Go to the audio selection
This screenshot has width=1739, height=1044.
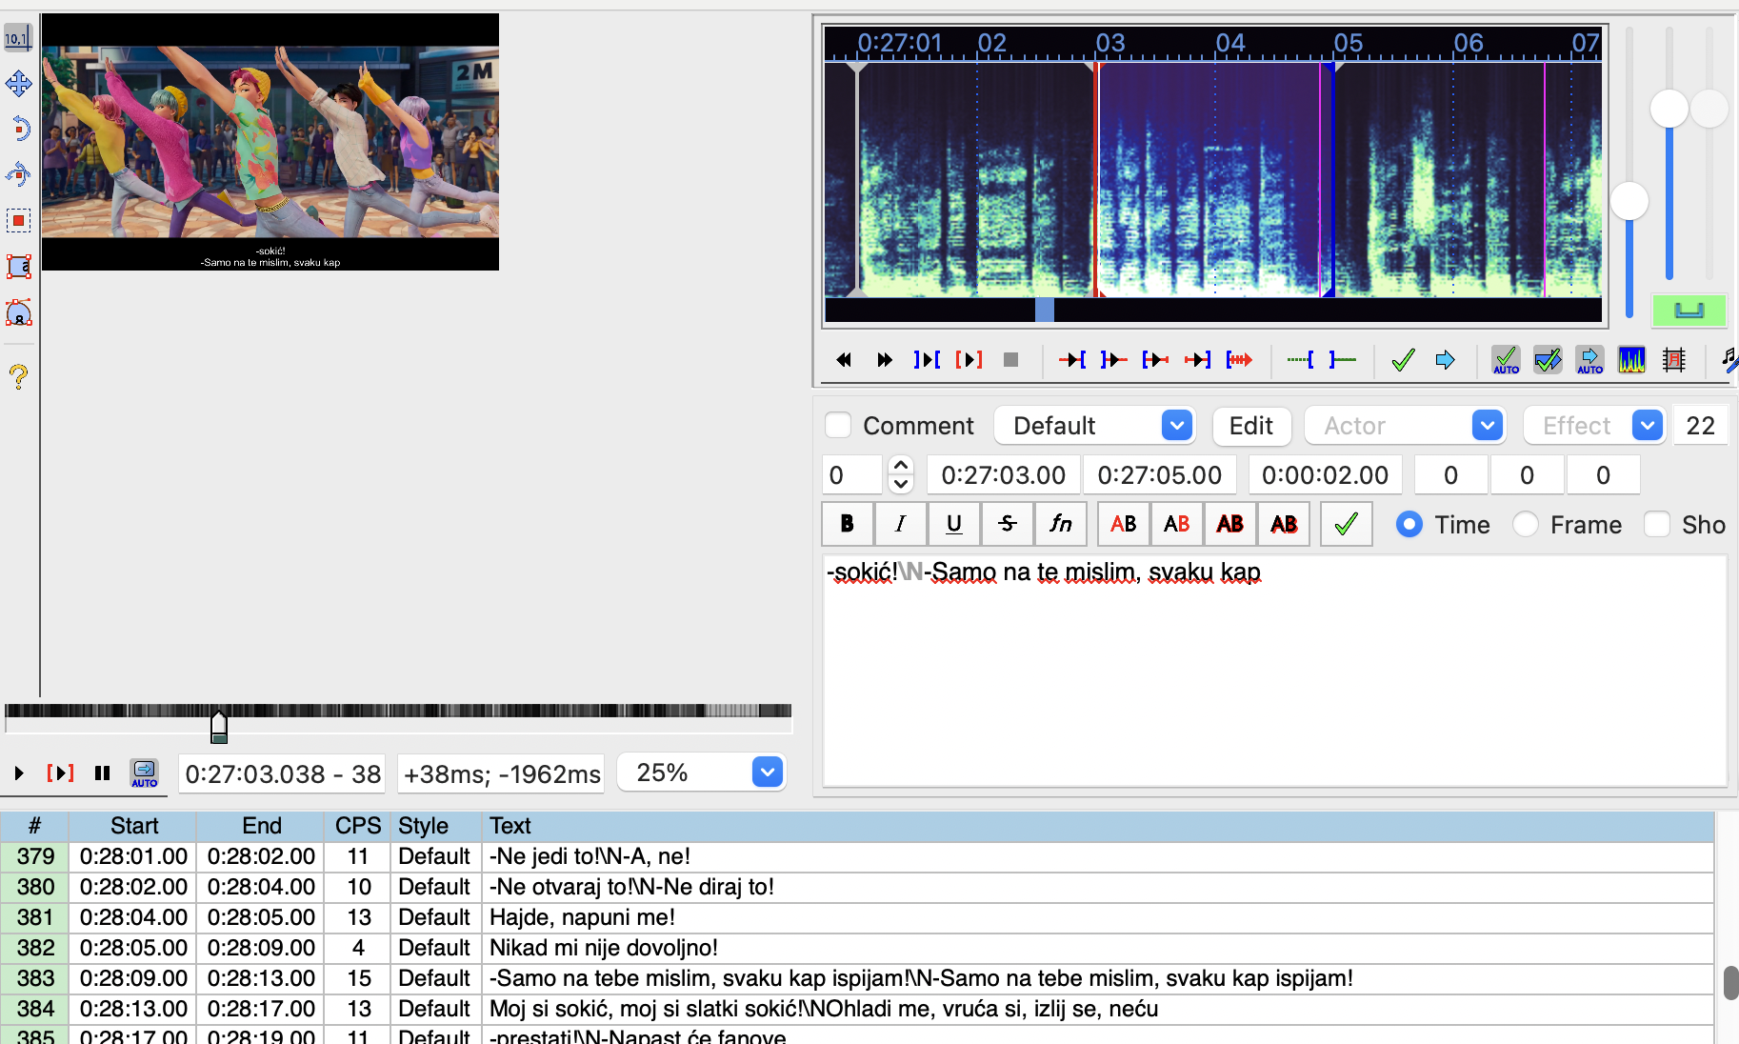(x=1445, y=360)
